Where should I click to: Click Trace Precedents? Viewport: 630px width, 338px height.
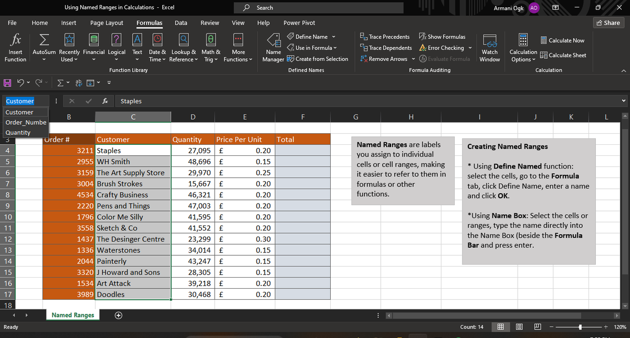(x=385, y=37)
